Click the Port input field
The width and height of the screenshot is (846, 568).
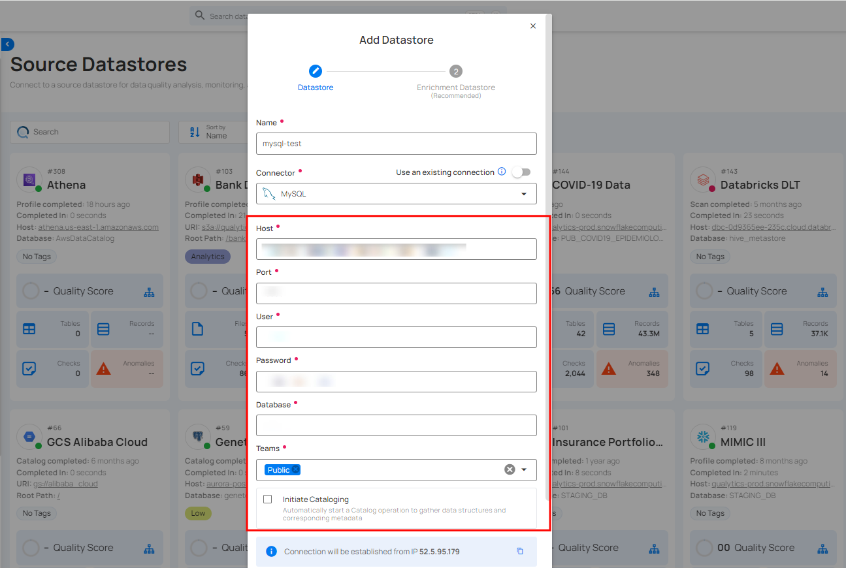(397, 293)
